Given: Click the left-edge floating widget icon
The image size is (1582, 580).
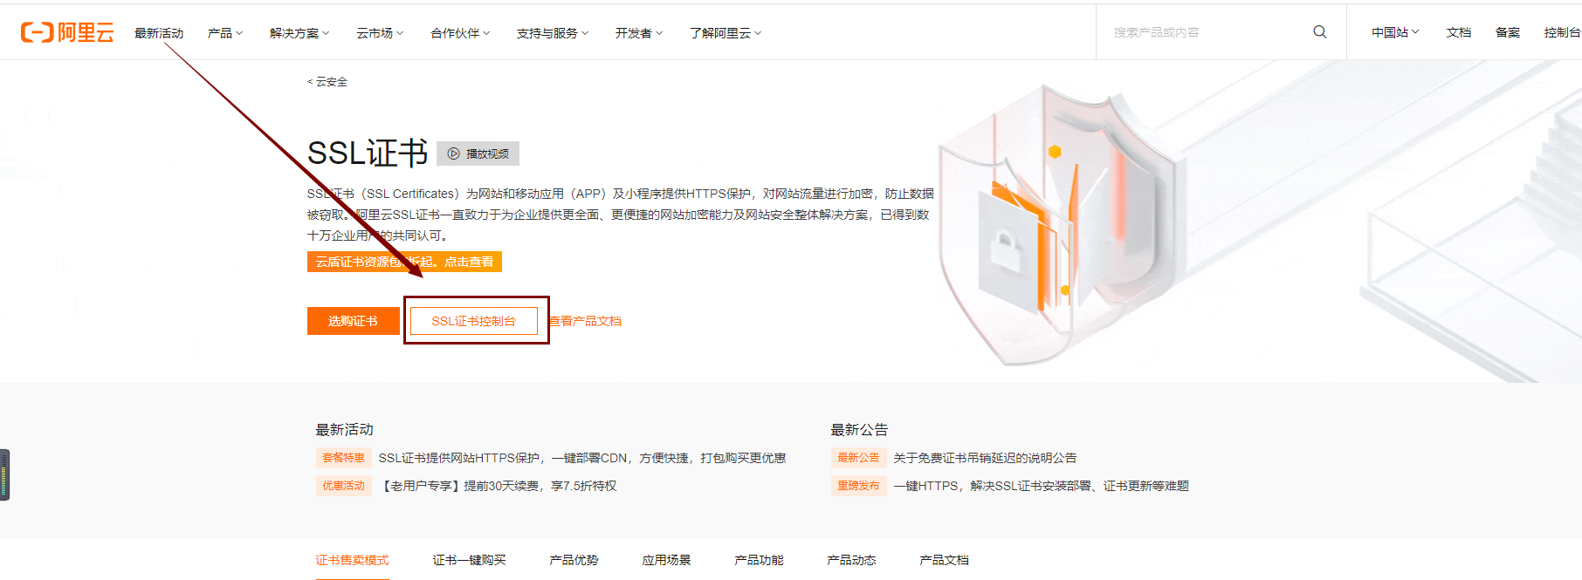Looking at the screenshot, I should (x=4, y=474).
